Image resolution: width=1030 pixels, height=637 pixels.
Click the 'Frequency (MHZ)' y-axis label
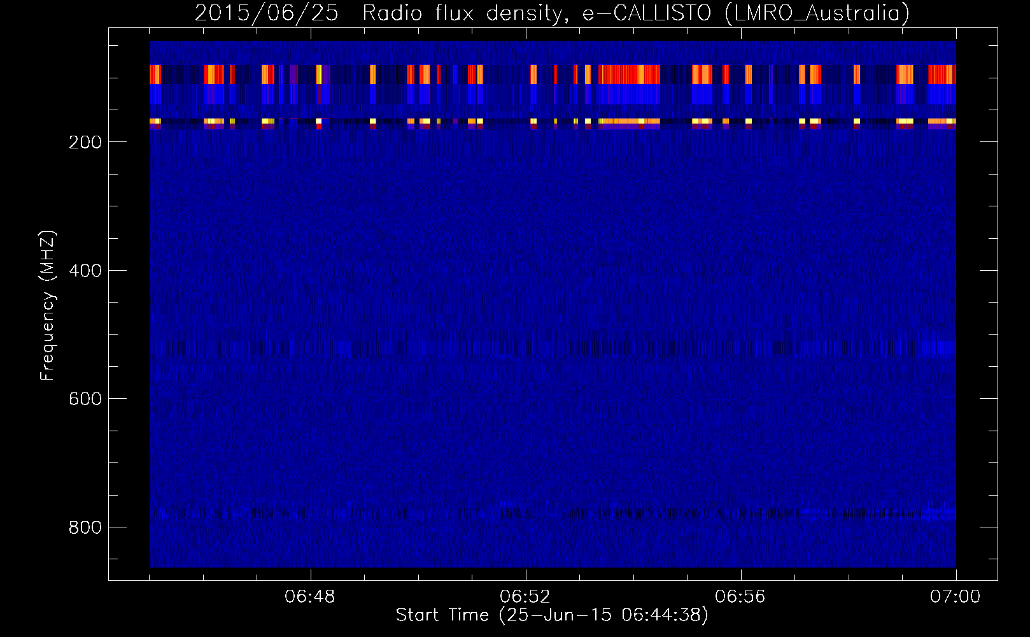[x=48, y=305]
